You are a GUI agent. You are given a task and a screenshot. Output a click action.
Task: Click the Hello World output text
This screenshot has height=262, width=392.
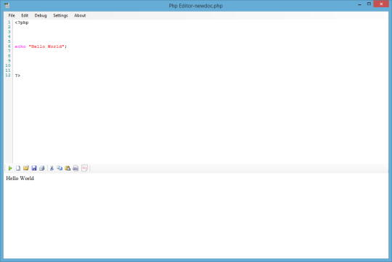(20, 179)
